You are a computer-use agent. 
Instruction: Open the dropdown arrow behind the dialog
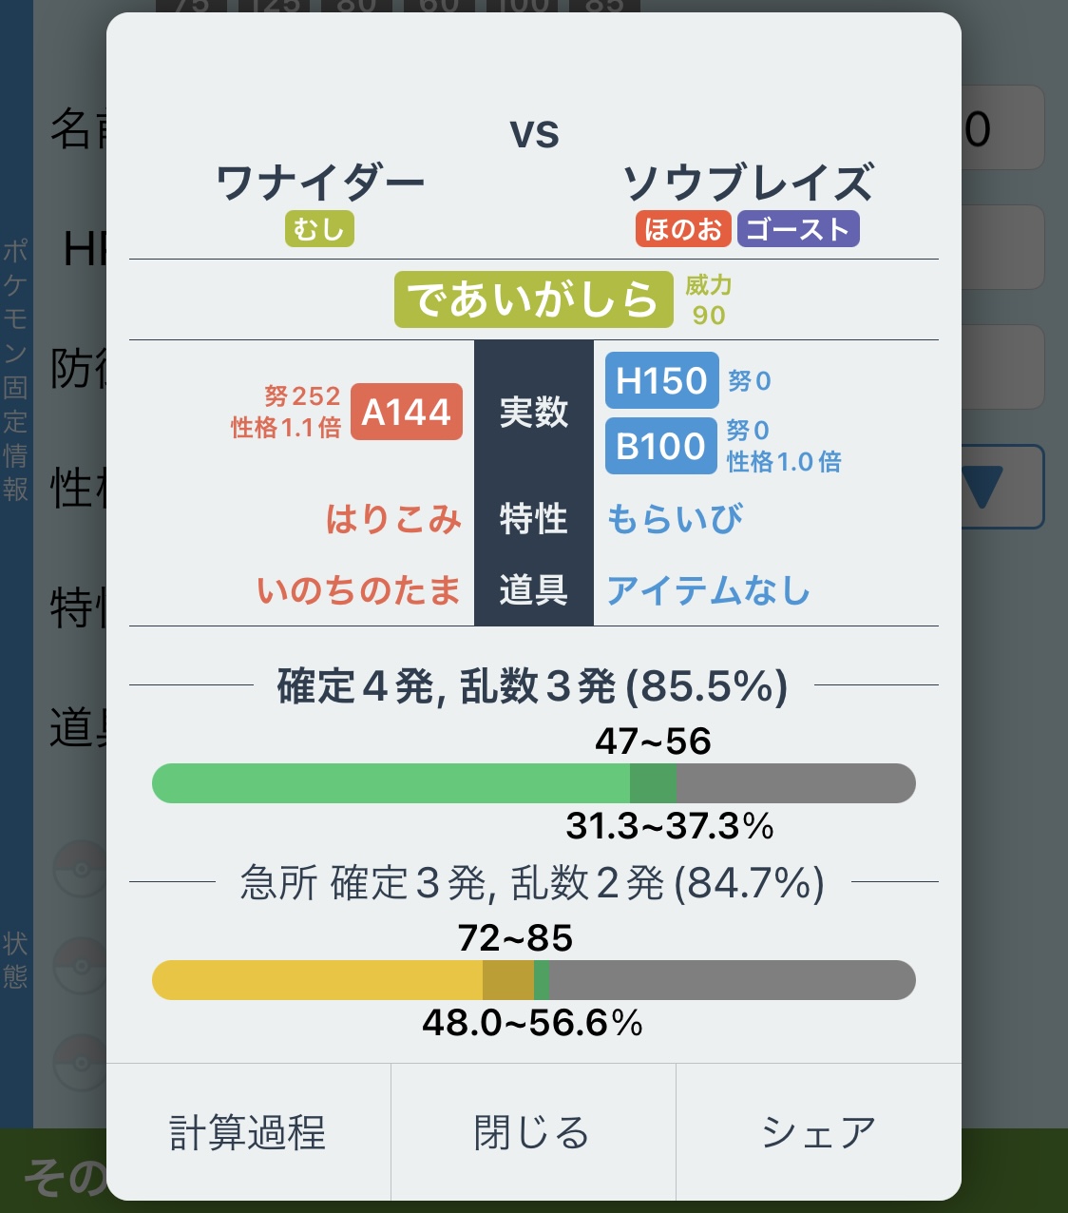click(x=983, y=487)
